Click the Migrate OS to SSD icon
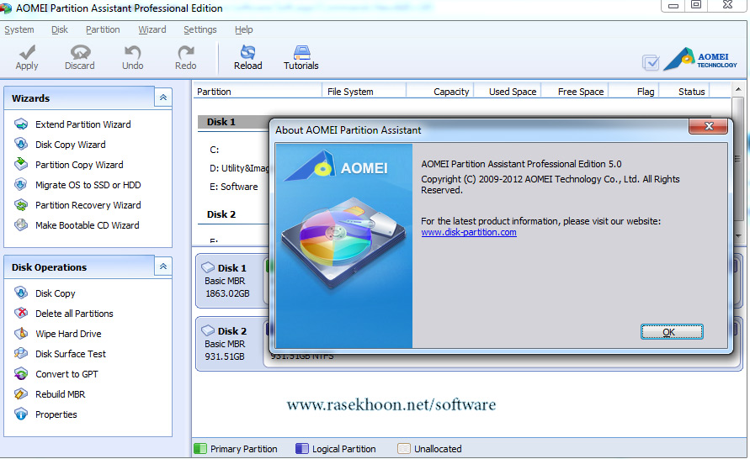The height and width of the screenshot is (459, 750). [21, 184]
